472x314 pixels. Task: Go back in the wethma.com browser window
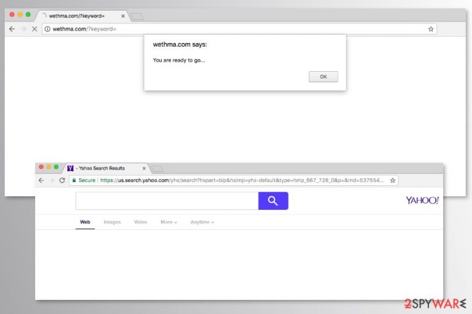point(12,29)
